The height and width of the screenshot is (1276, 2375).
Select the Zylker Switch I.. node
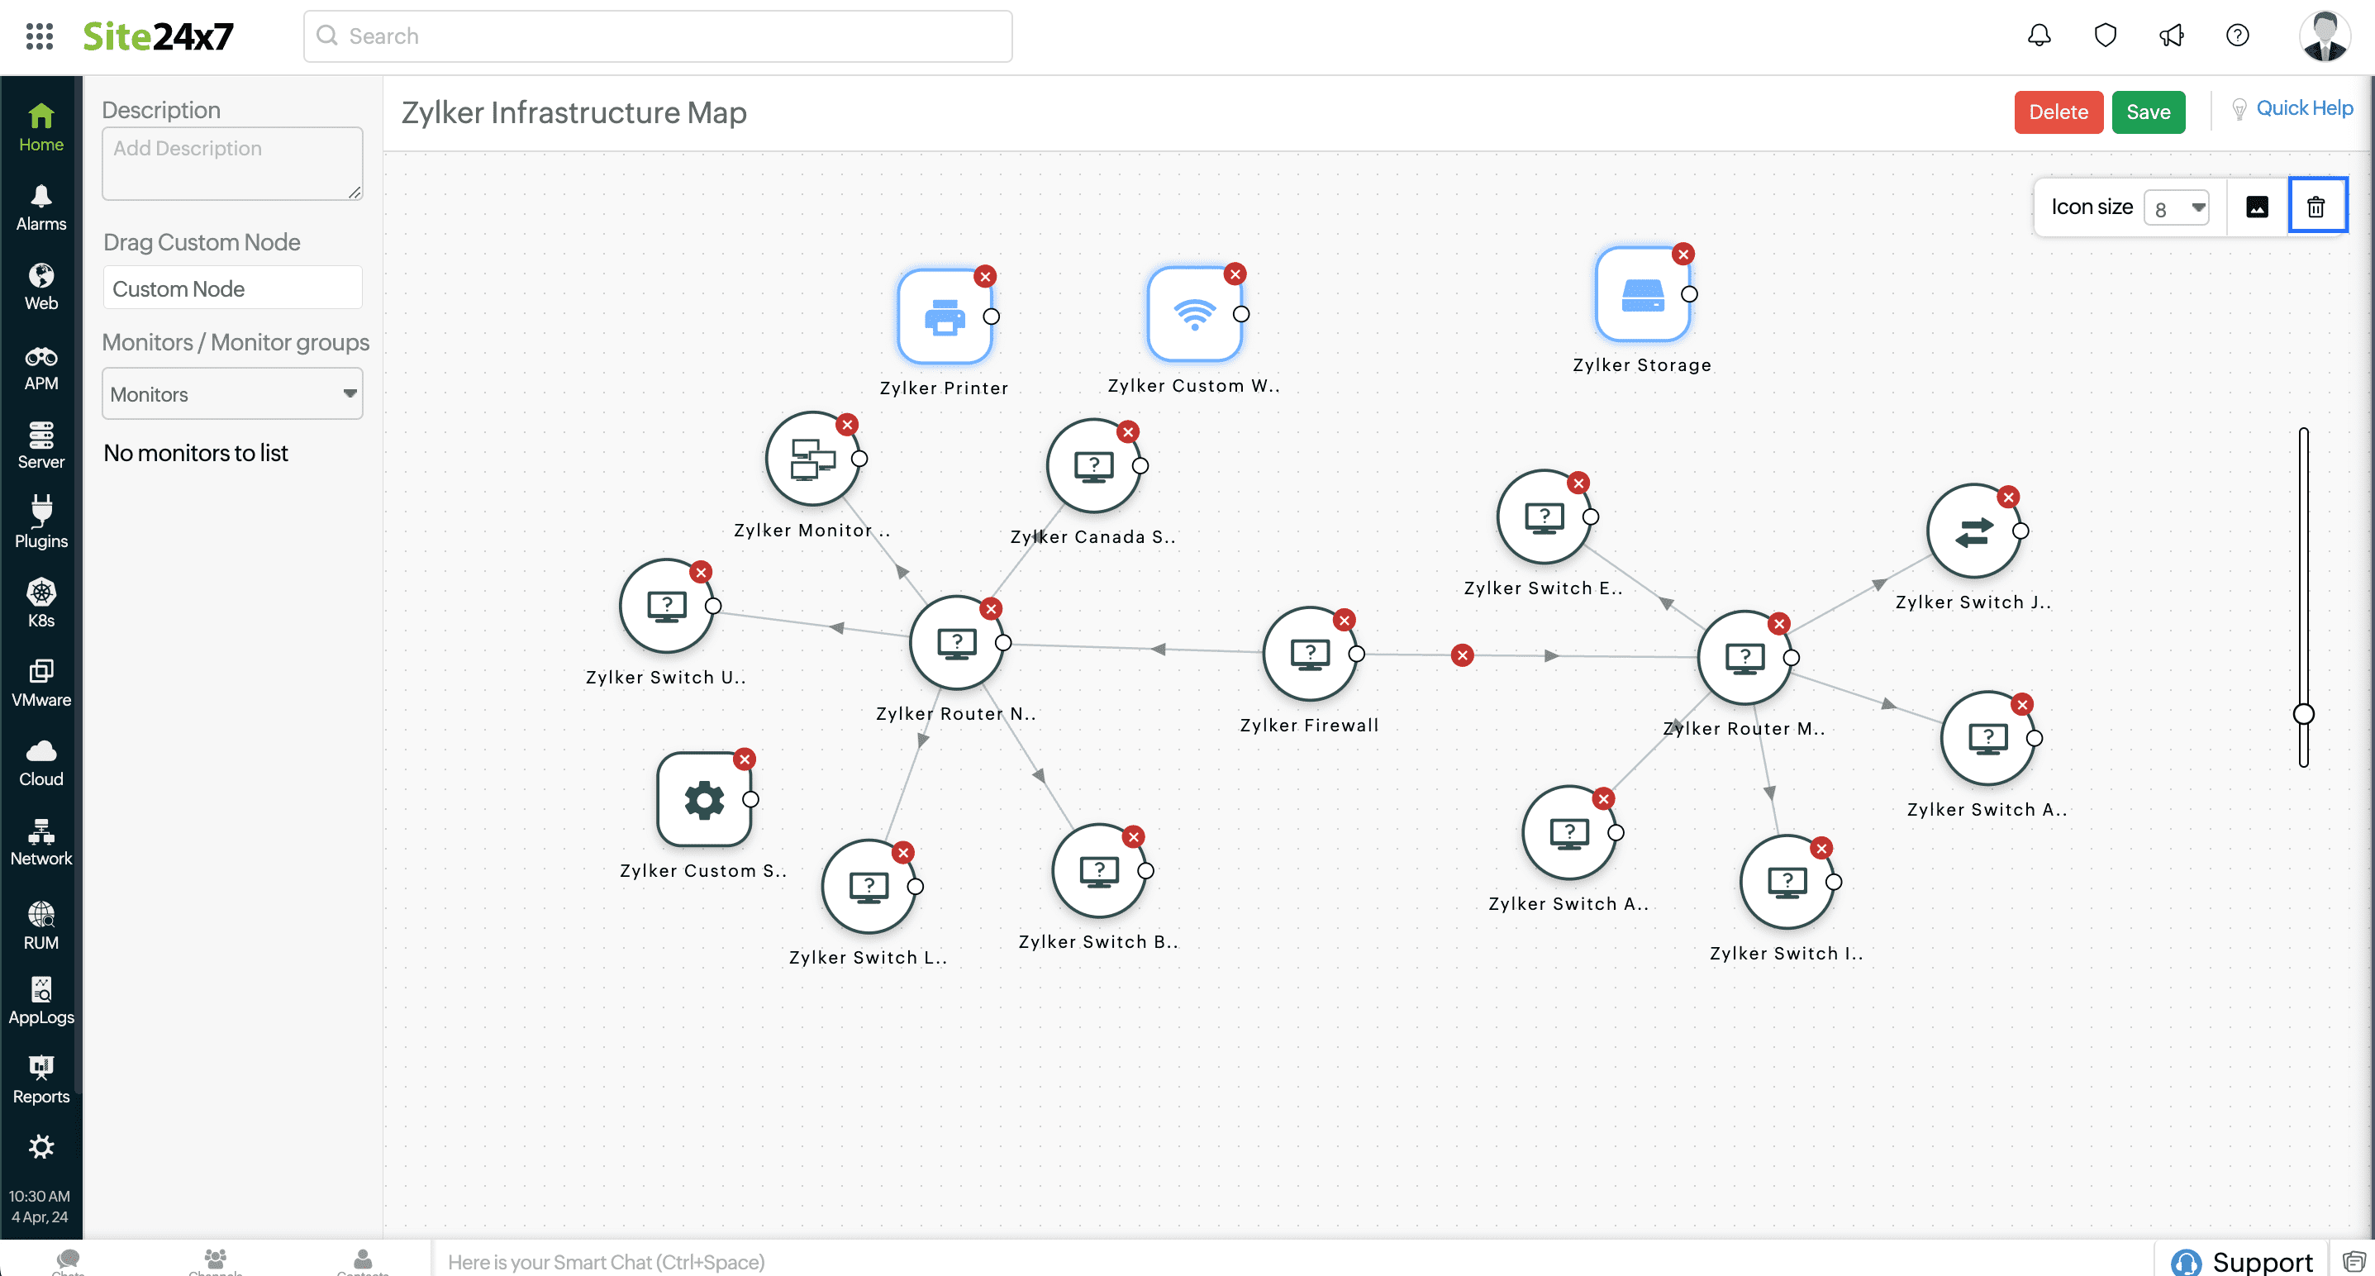coord(1787,883)
